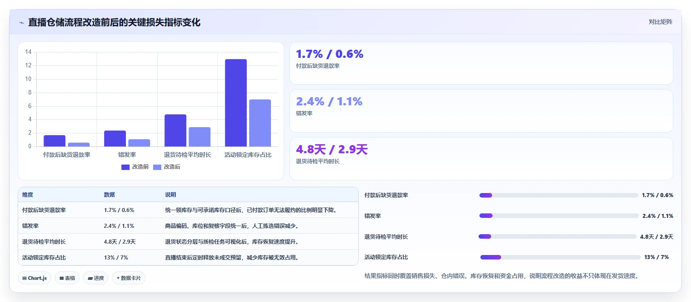Viewport: 691px width, 302px height.
Task: Click explanation starting 退货状态分层
Action: (x=232, y=241)
